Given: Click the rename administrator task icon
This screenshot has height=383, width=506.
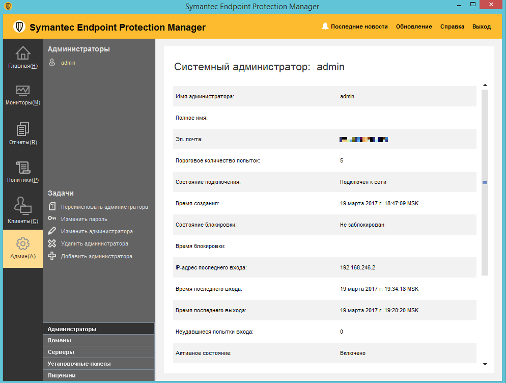Looking at the screenshot, I should point(52,207).
